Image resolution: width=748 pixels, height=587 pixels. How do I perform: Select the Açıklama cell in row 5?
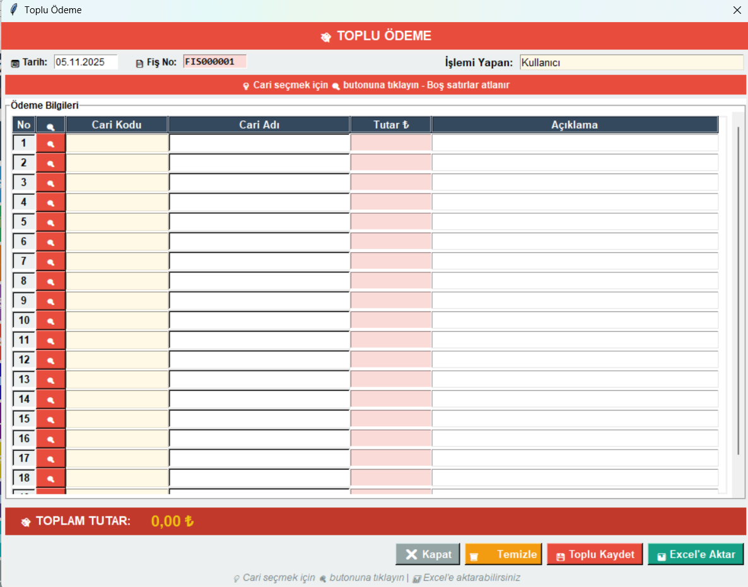tap(575, 222)
